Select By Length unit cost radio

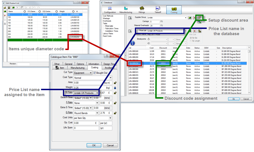[191, 41]
